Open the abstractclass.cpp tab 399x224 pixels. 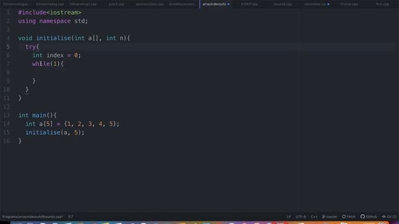(150, 4)
